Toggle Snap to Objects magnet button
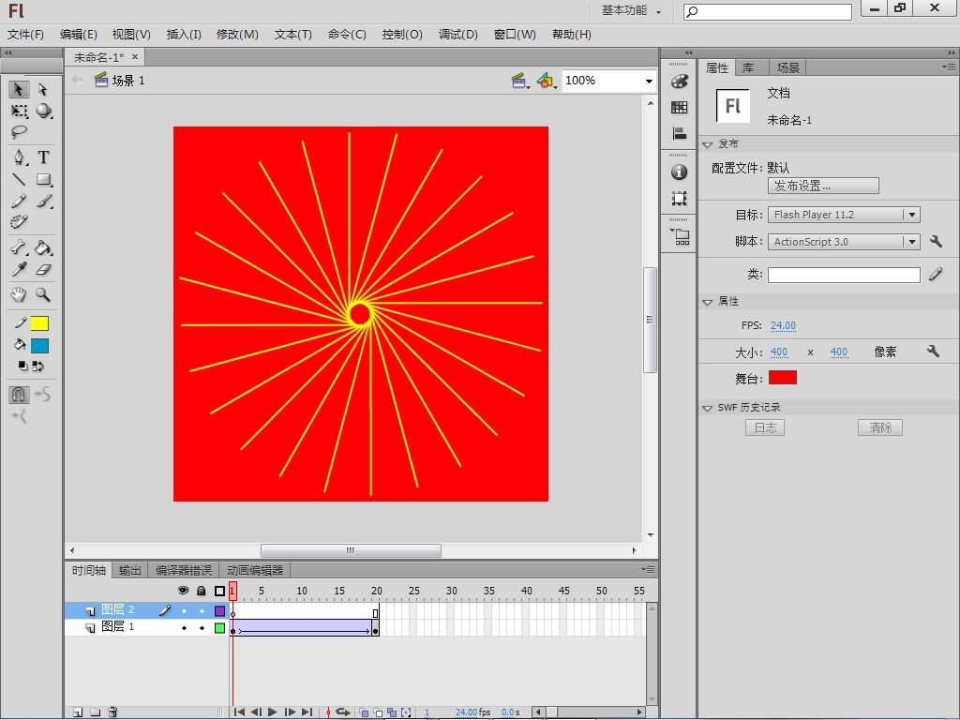Screen dimensions: 960x720 (19, 395)
